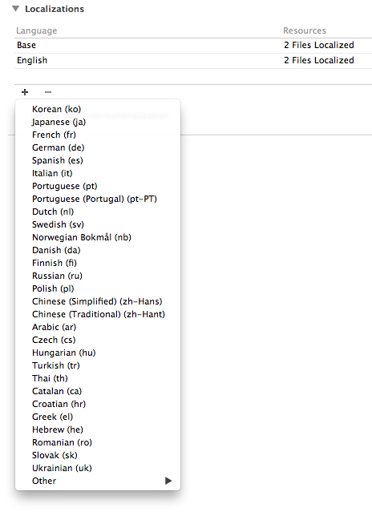
Task: Add Turkish (tr) localization
Action: [98, 365]
